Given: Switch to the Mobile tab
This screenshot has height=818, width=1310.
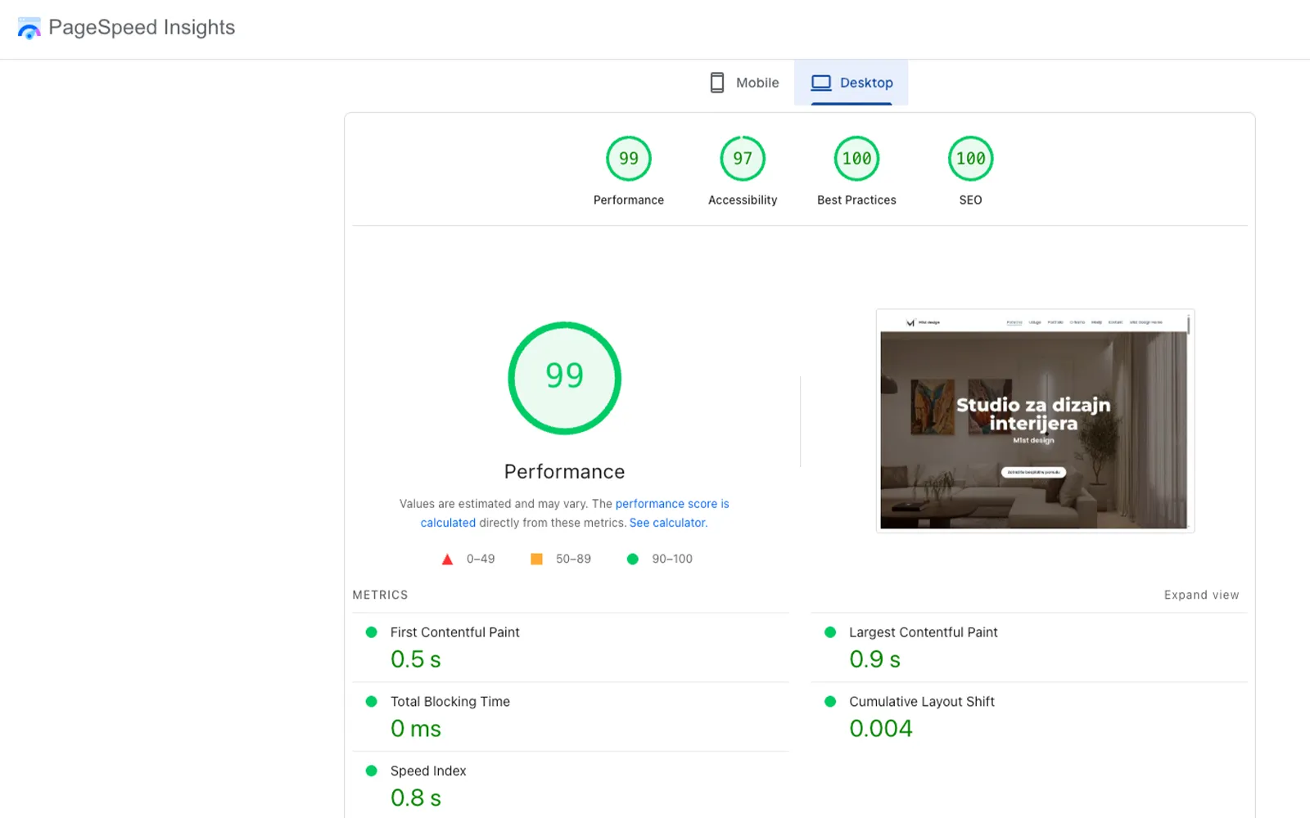Looking at the screenshot, I should point(743,83).
